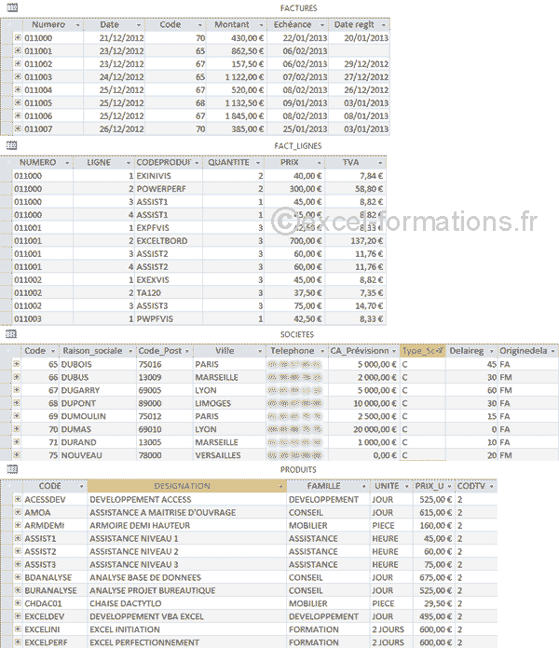This screenshot has height=648, width=559.
Task: Click the FACTURES table icon
Action: (12, 7)
